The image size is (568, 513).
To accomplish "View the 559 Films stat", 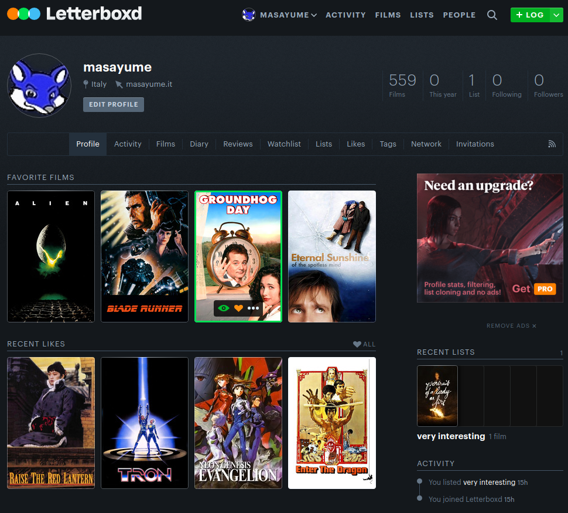I will click(x=402, y=85).
